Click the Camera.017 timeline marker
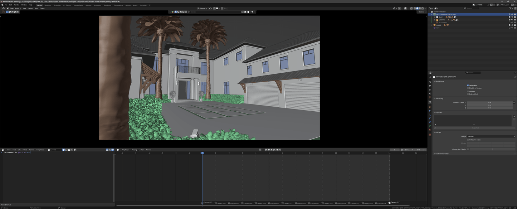The width and height of the screenshot is (517, 209). coord(390,203)
